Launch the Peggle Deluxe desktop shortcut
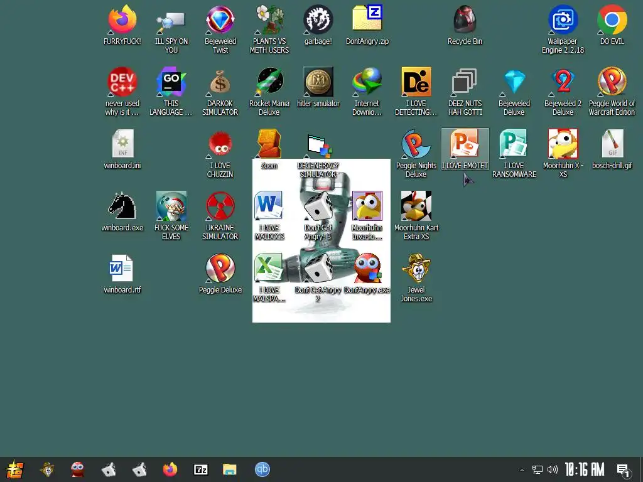This screenshot has width=643, height=482. coord(220,274)
